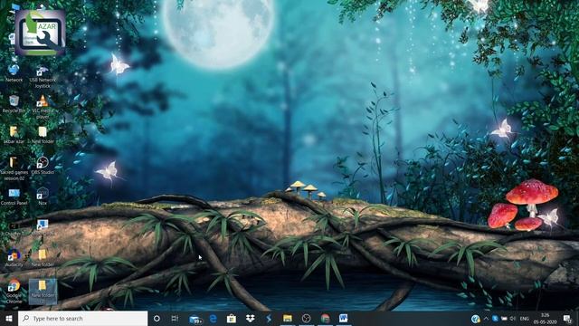Open Cortana from the taskbar

click(157, 318)
